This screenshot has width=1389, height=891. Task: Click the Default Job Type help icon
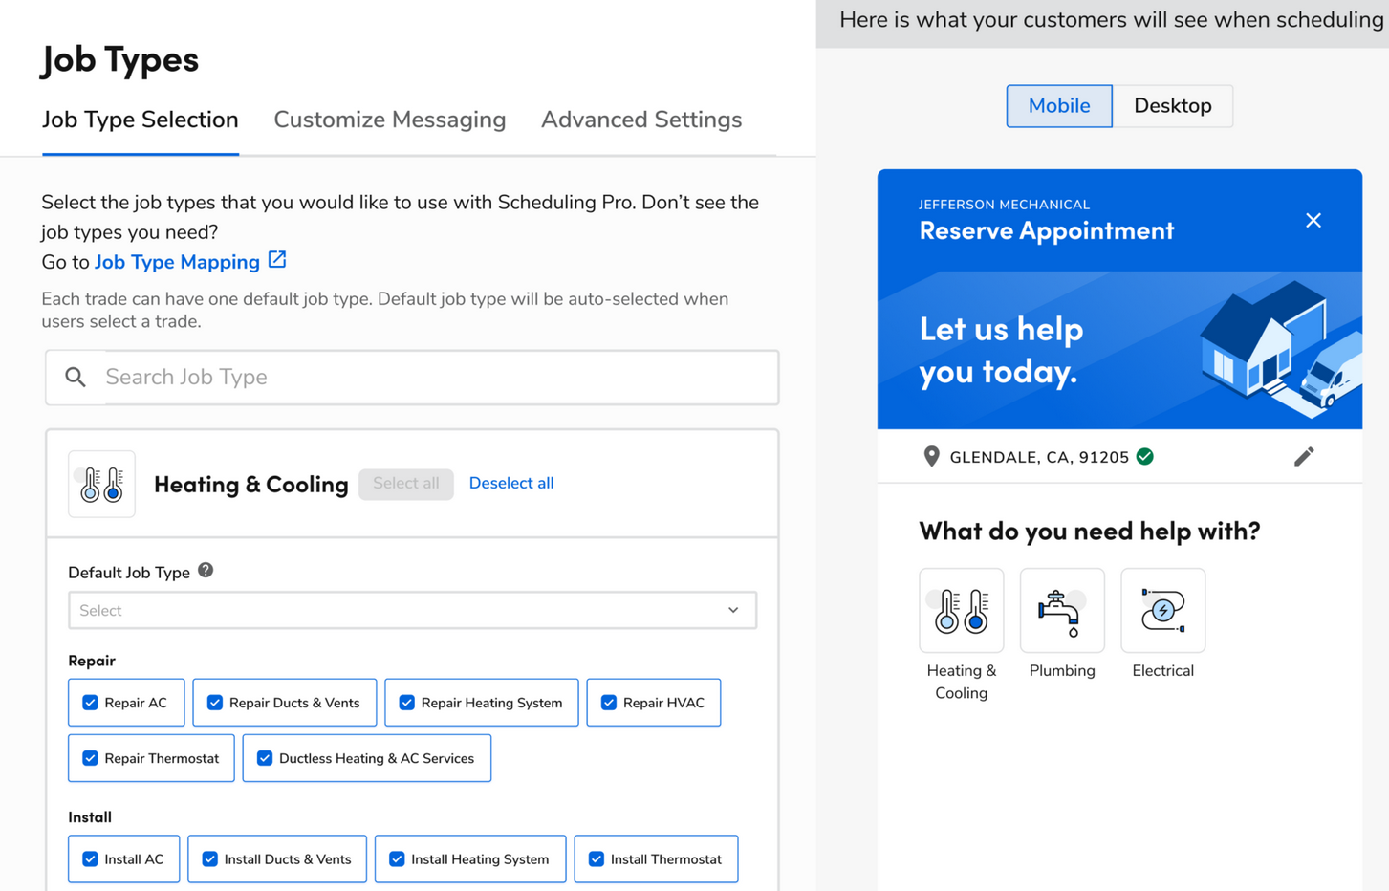point(206,571)
